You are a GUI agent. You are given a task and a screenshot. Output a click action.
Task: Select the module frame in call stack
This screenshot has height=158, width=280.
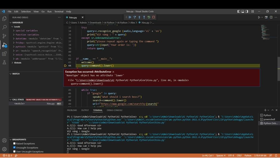pyautogui.click(x=36, y=104)
